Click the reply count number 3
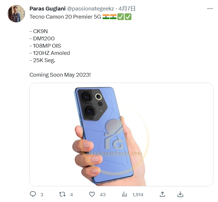 click(x=42, y=194)
